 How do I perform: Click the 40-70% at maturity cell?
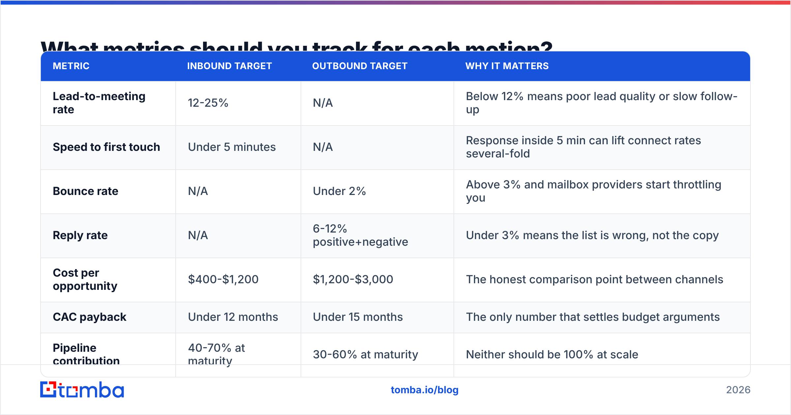click(x=216, y=354)
